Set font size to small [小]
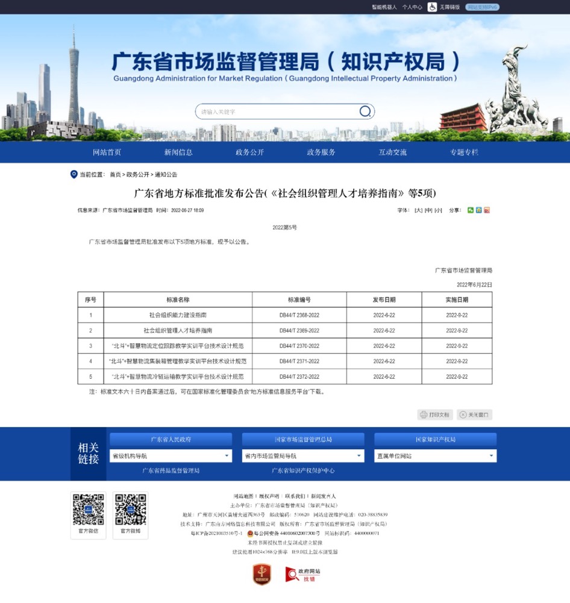Screen dimensions: 570x603 (x=438, y=210)
